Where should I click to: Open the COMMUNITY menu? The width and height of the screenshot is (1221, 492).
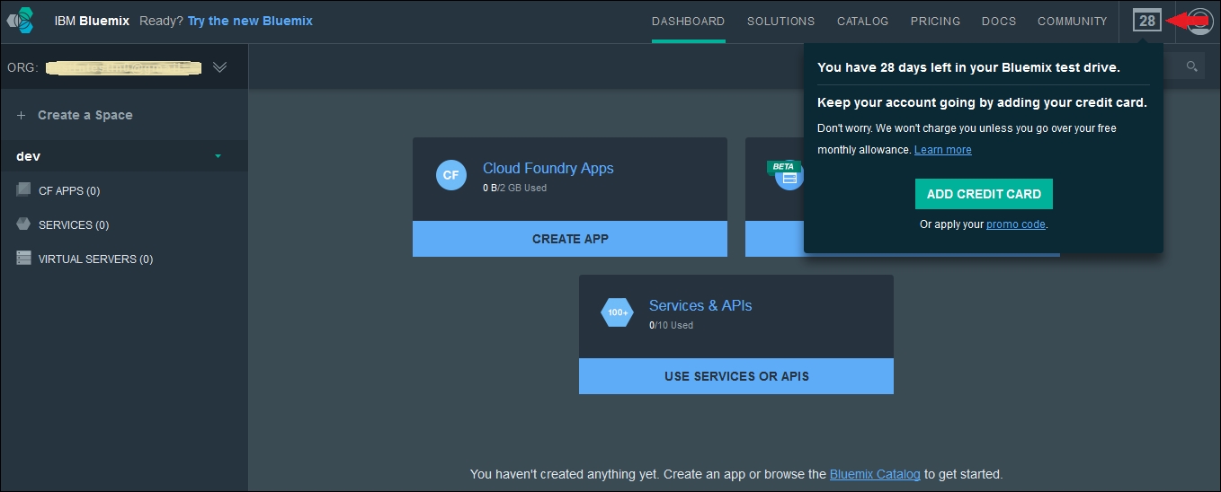coord(1073,21)
